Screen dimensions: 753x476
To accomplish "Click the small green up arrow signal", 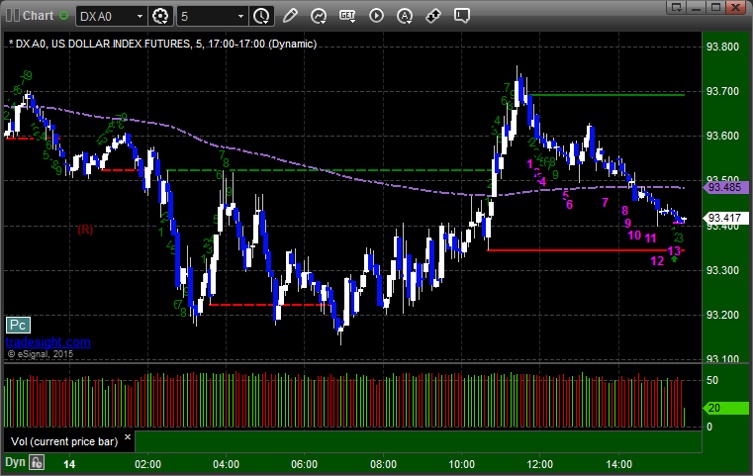I will pyautogui.click(x=674, y=259).
